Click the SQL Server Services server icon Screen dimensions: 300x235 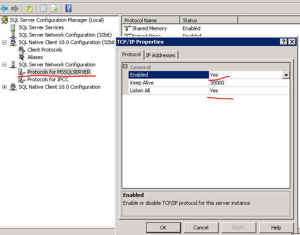13,27
